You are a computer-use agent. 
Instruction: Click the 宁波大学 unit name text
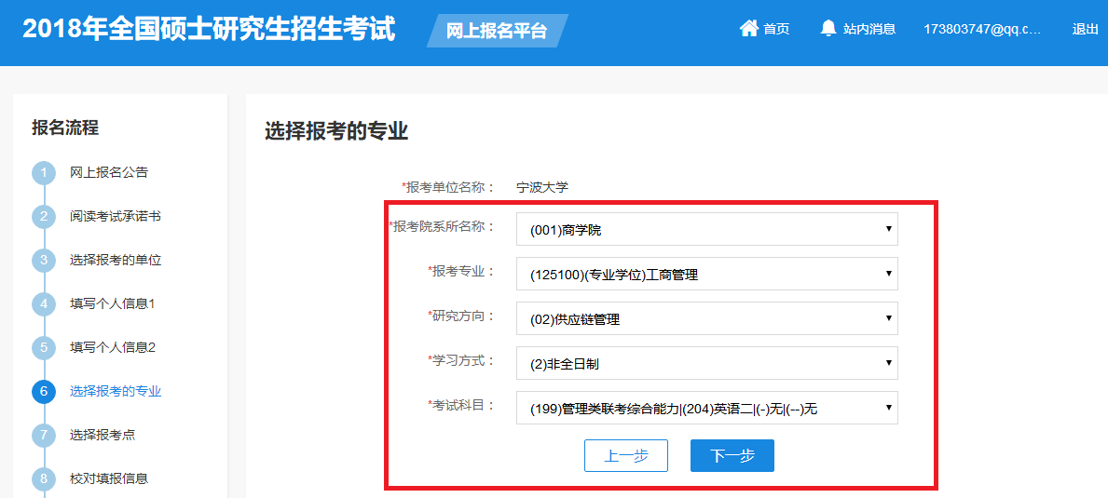542,187
